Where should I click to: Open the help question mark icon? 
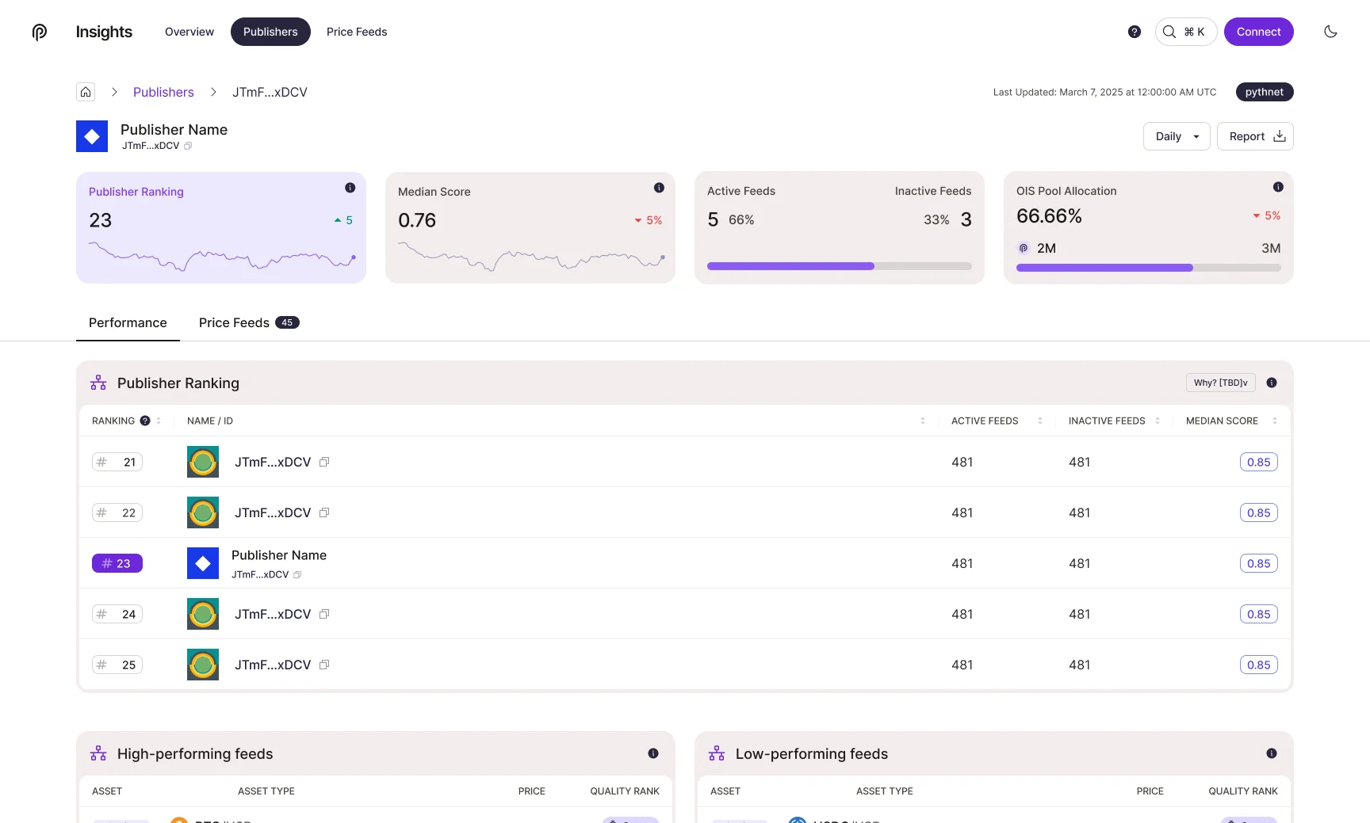click(x=1135, y=32)
